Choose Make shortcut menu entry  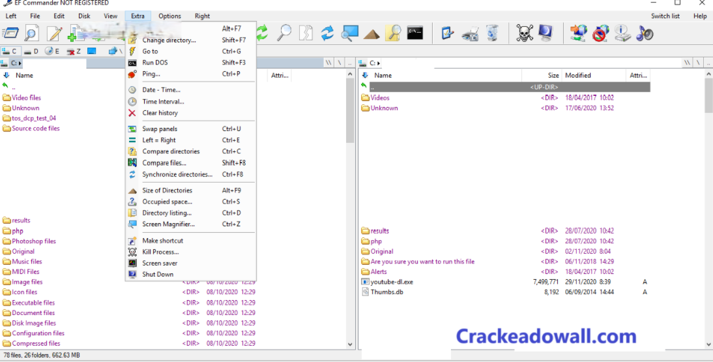pyautogui.click(x=190, y=241)
